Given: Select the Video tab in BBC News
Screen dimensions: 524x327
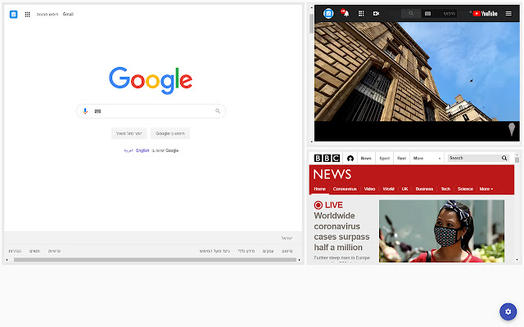Looking at the screenshot, I should pyautogui.click(x=369, y=189).
